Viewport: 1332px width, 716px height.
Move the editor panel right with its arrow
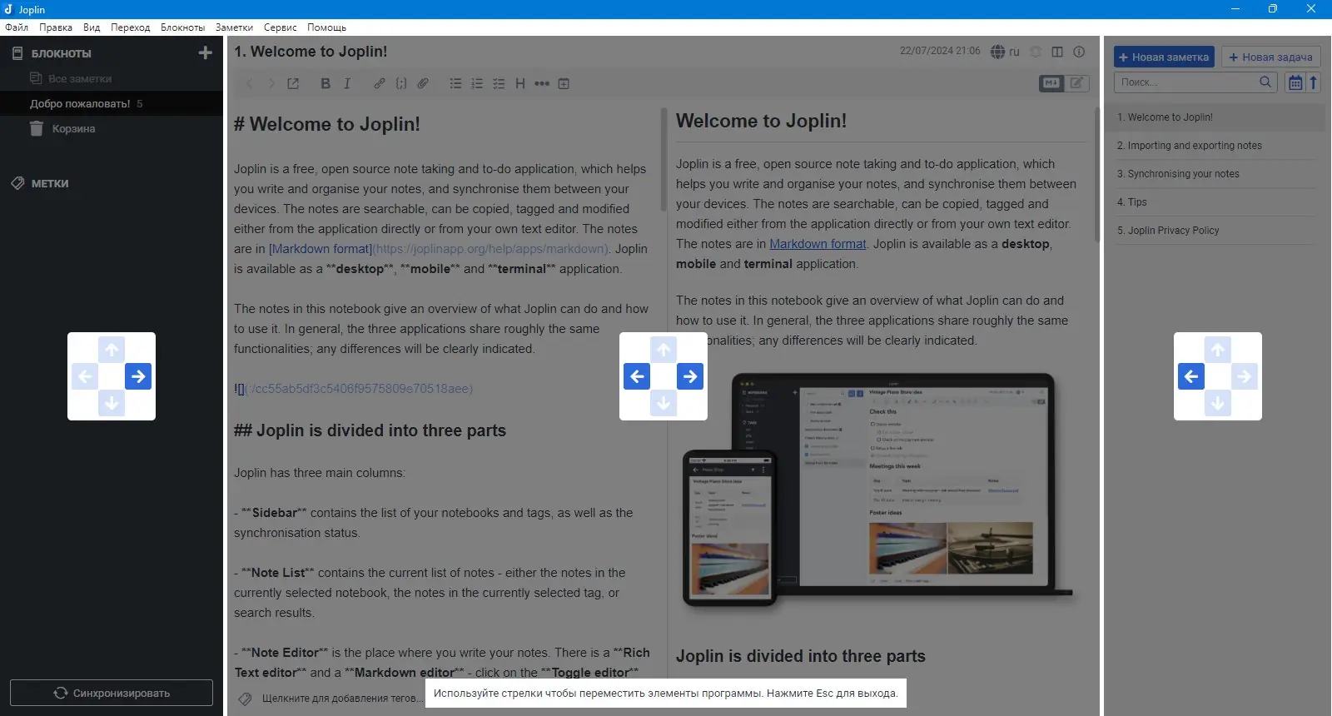pos(690,376)
